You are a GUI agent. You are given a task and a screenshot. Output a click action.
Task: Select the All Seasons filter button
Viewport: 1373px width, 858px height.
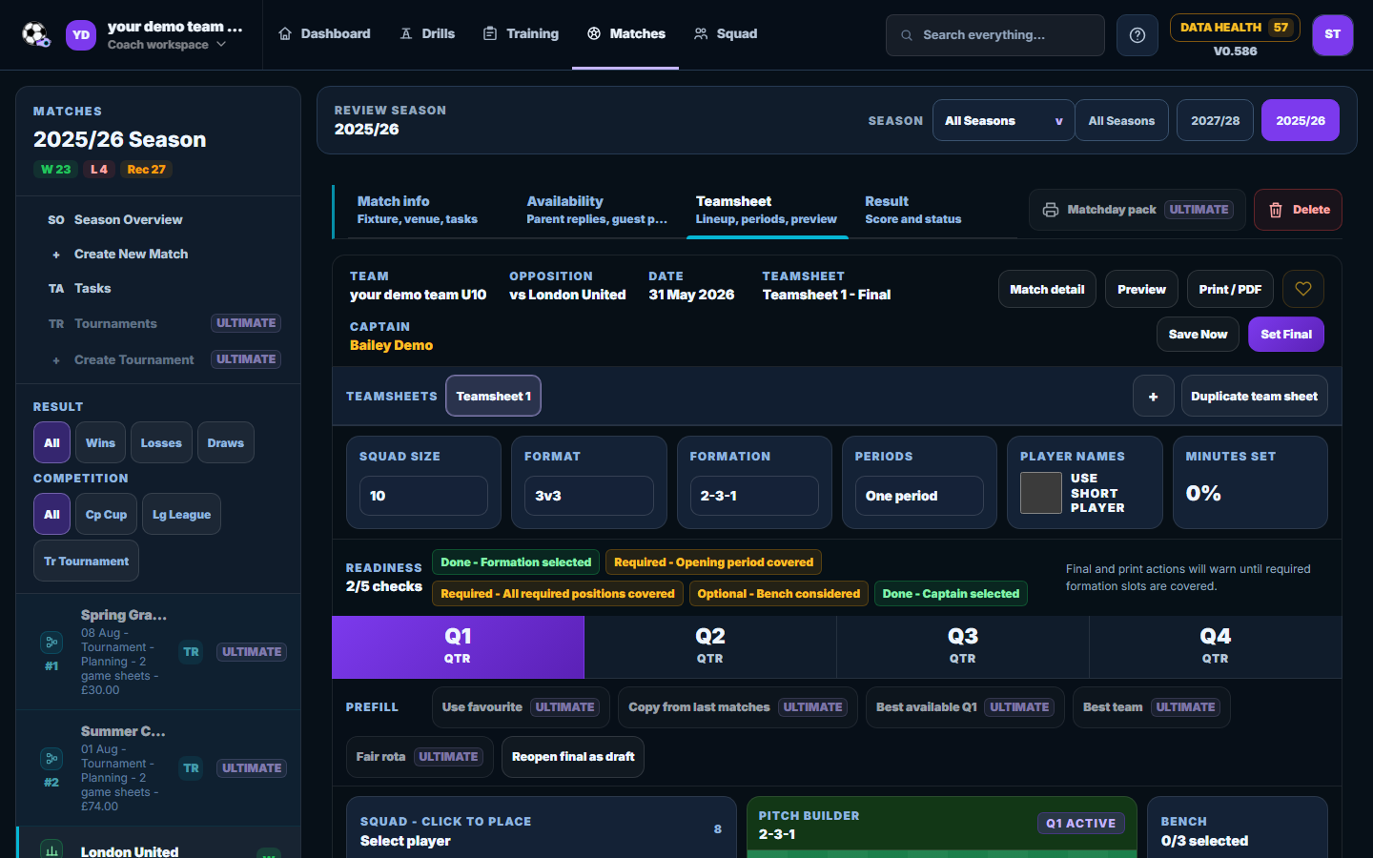pyautogui.click(x=1121, y=120)
